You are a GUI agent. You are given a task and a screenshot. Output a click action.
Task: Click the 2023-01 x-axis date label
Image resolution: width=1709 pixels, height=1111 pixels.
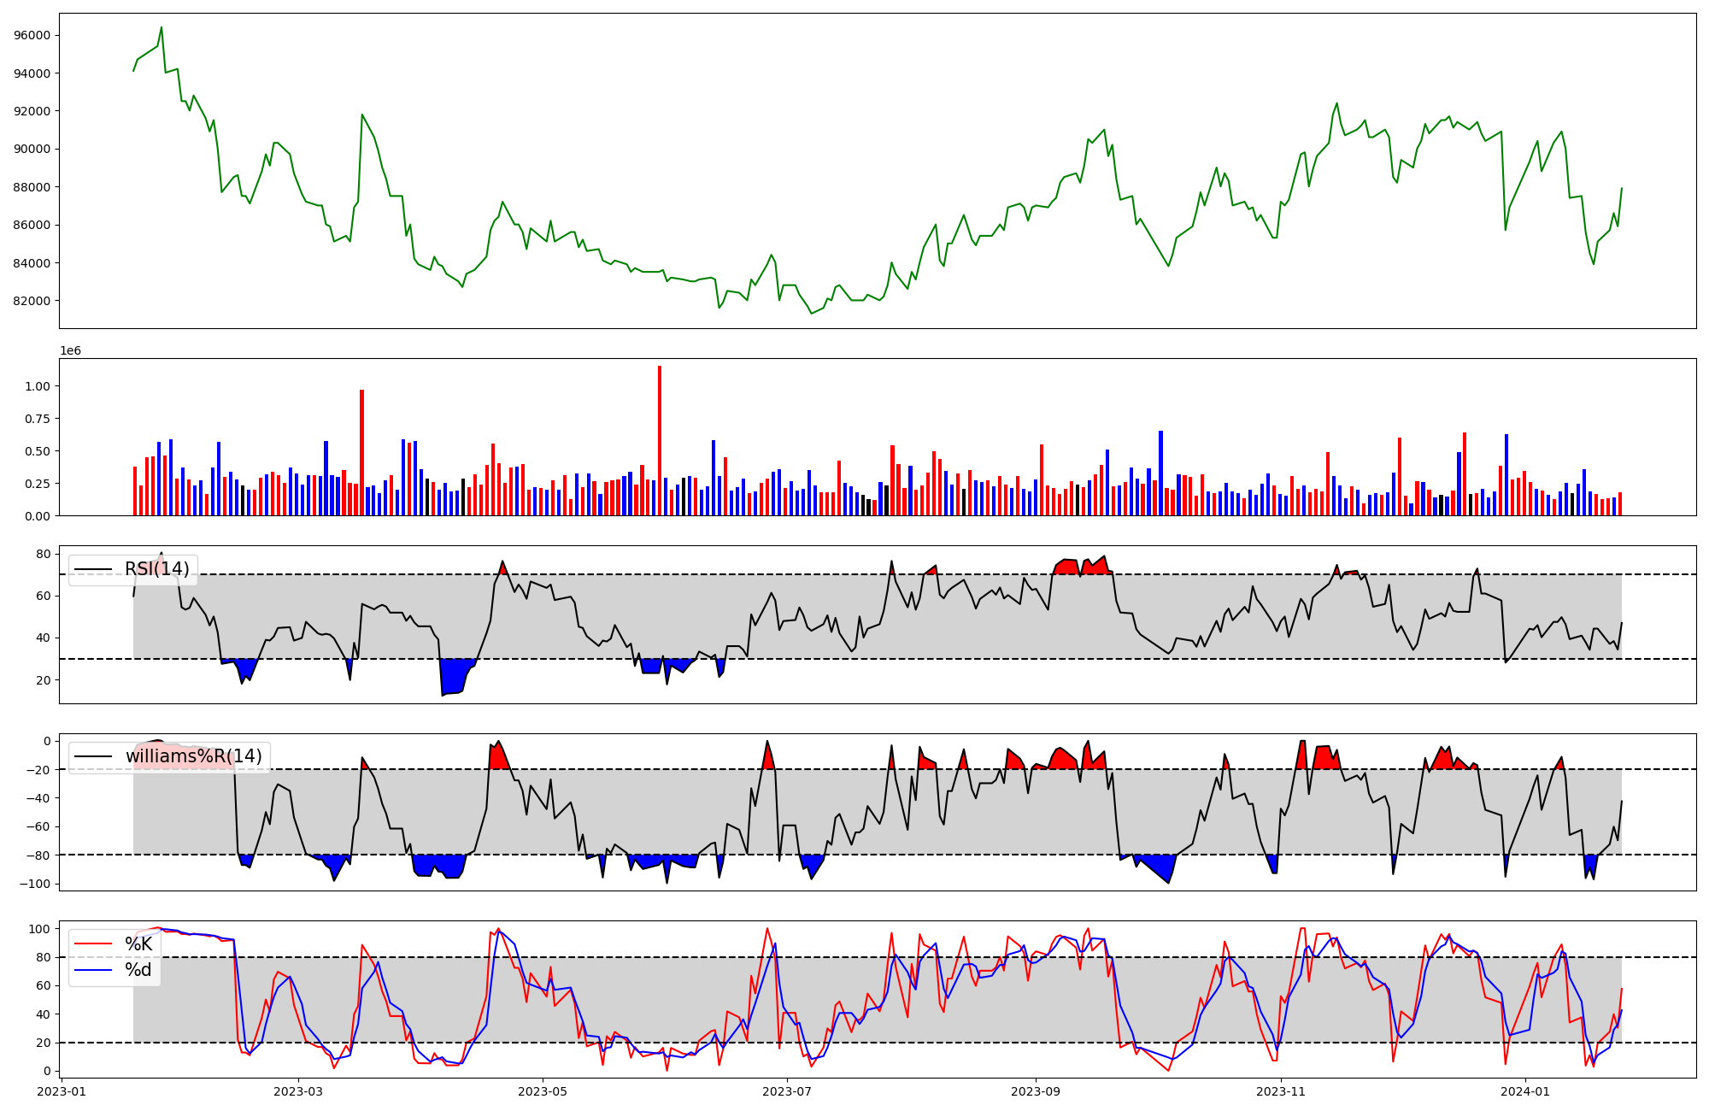coord(62,1091)
